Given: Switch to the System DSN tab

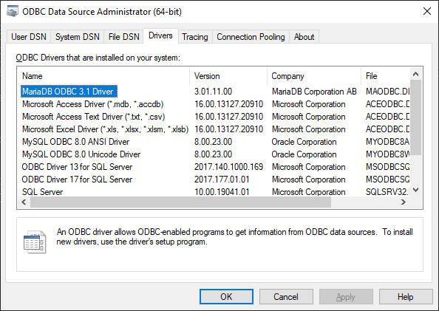Looking at the screenshot, I should 78,37.
